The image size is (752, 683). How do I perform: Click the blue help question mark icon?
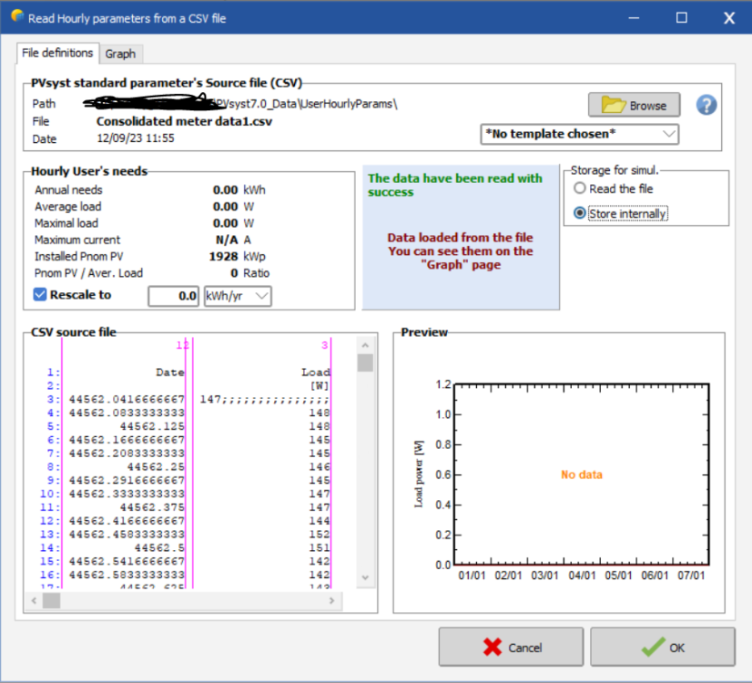tap(706, 105)
